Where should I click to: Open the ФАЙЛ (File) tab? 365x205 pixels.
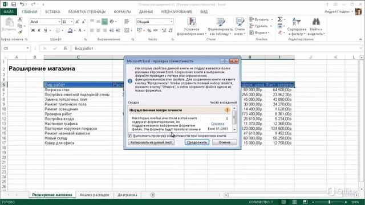point(9,11)
